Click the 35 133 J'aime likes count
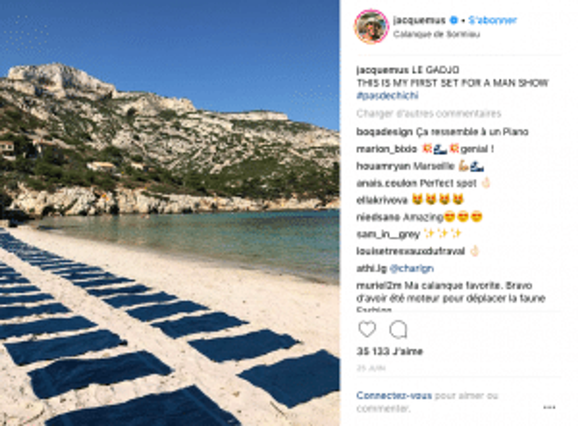Image resolution: width=578 pixels, height=426 pixels. (x=389, y=351)
